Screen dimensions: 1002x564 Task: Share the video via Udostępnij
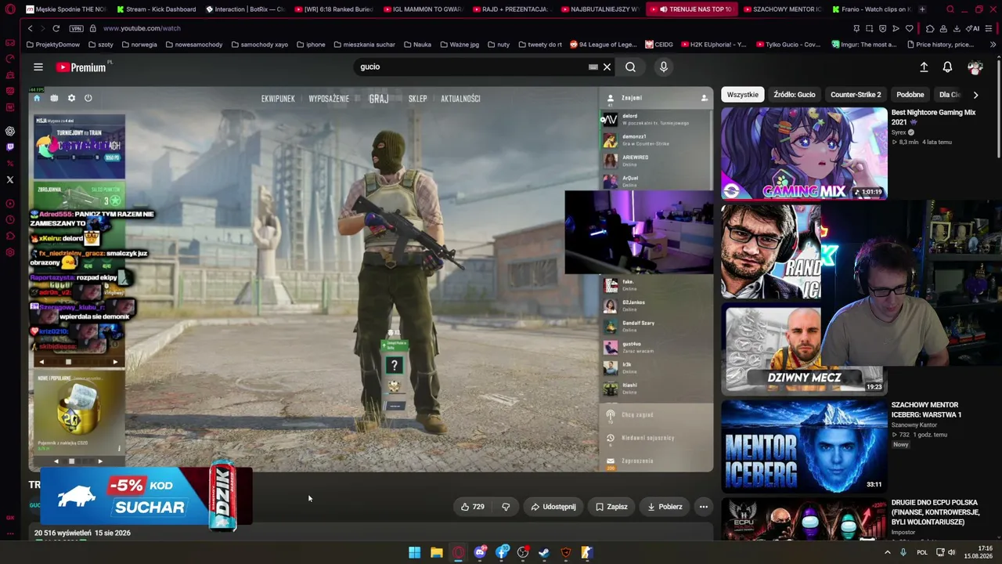(553, 507)
